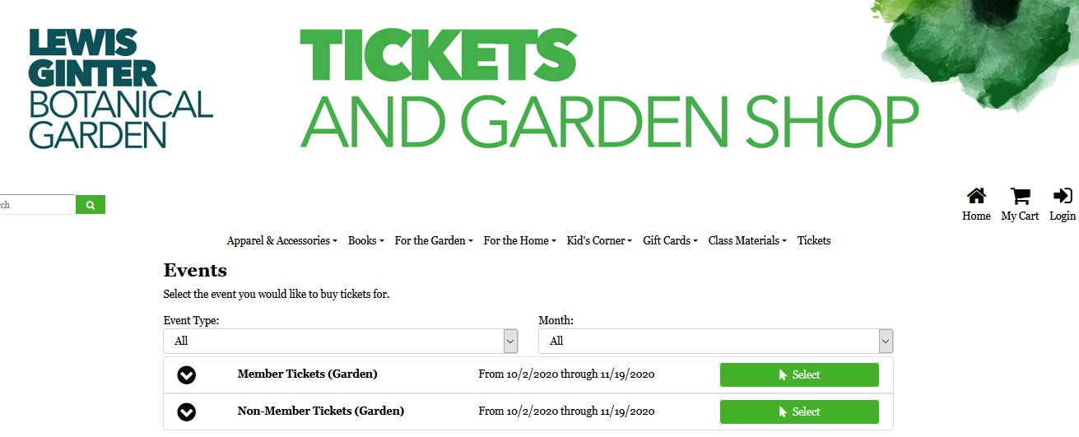Image resolution: width=1079 pixels, height=437 pixels.
Task: Expand the Class Materials menu
Action: click(x=746, y=240)
